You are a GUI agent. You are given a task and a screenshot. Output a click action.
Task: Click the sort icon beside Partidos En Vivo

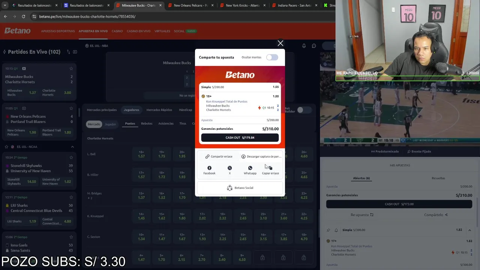tap(68, 52)
